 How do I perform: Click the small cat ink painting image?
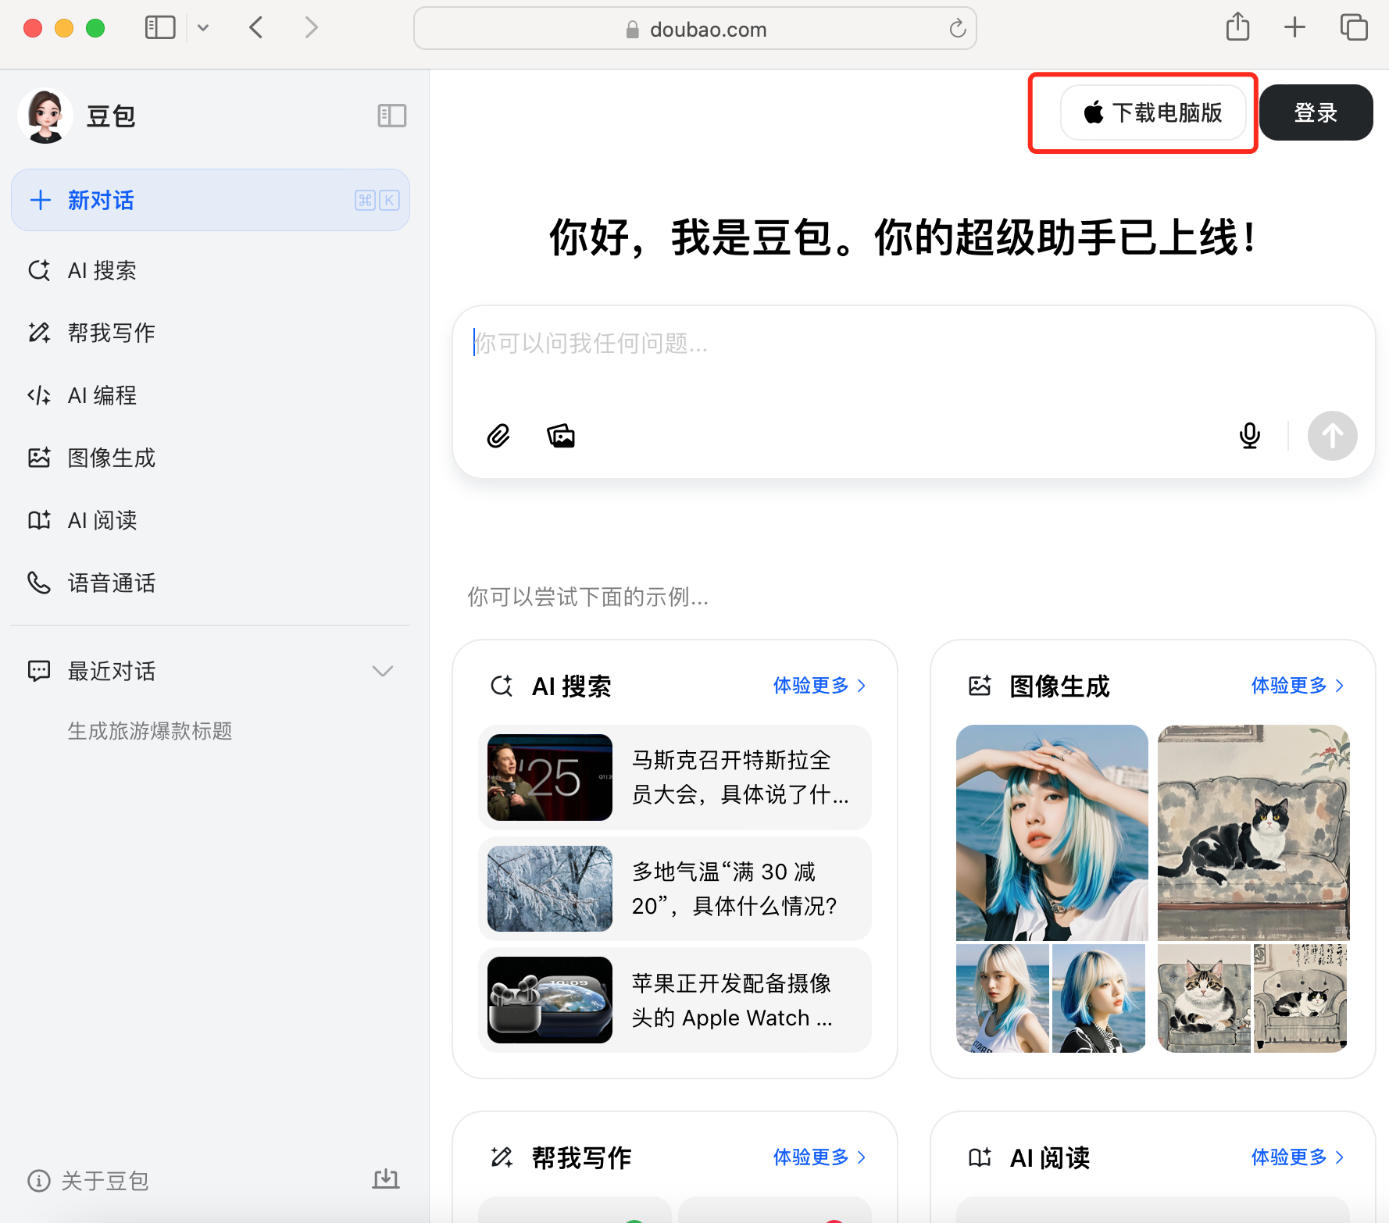[1301, 998]
